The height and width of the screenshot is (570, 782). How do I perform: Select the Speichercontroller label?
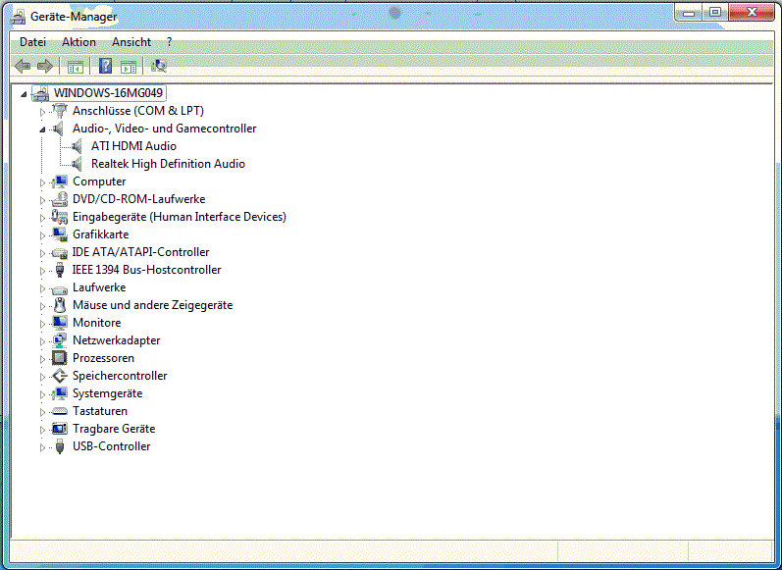[x=120, y=376]
